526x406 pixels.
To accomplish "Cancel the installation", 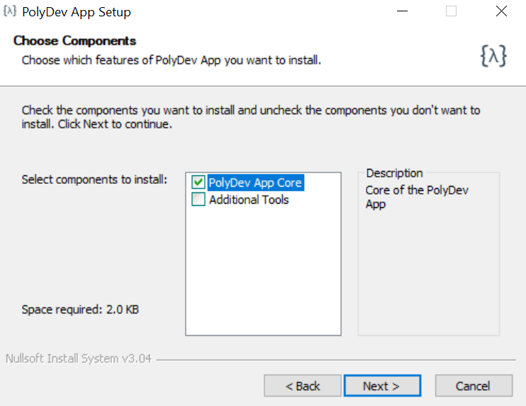I will 473,386.
